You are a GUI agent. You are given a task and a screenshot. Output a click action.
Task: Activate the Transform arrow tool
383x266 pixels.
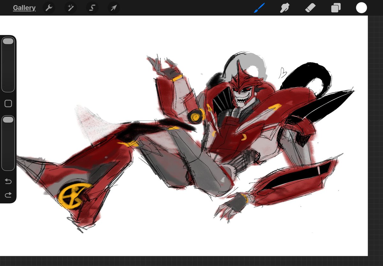tap(114, 8)
